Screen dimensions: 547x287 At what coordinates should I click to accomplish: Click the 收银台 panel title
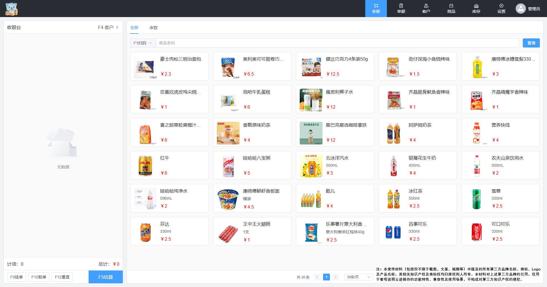pyautogui.click(x=14, y=27)
